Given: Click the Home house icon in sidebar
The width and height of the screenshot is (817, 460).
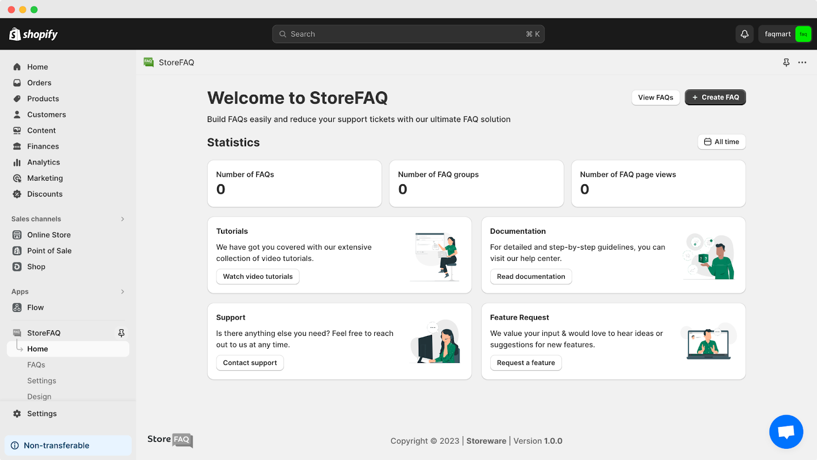Looking at the screenshot, I should 17,67.
